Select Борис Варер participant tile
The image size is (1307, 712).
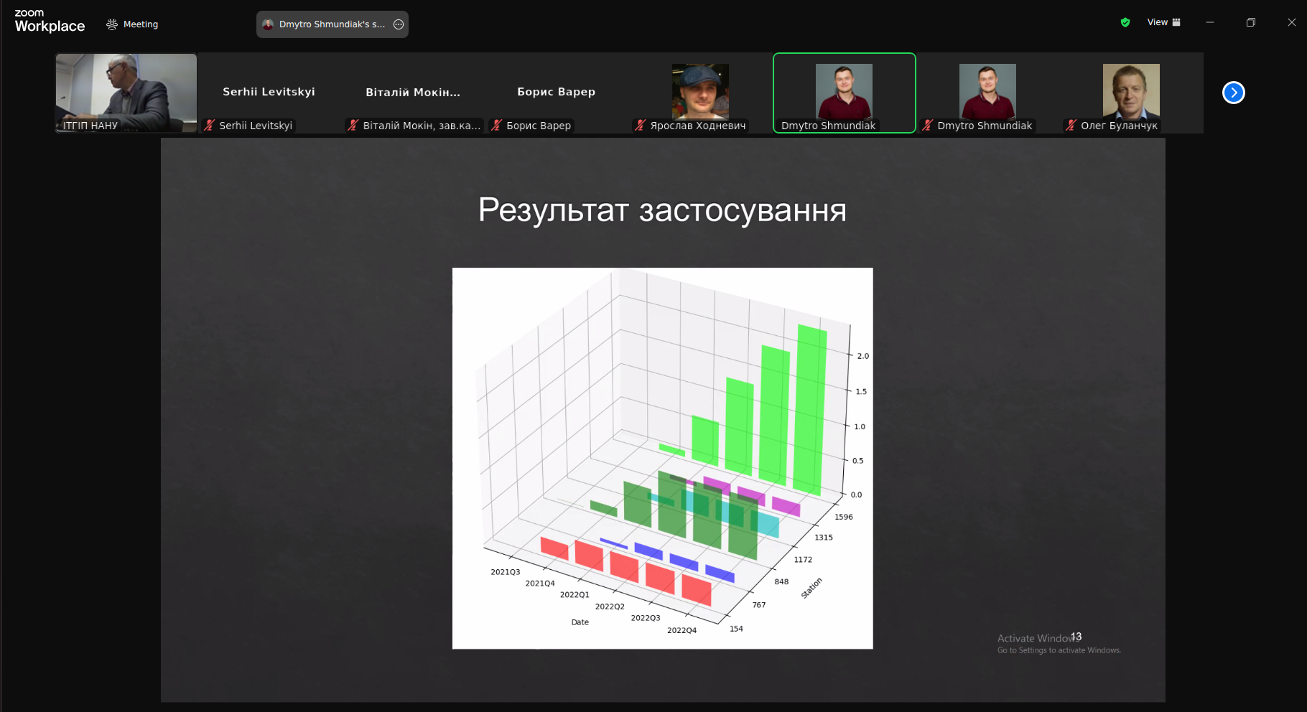pos(557,93)
